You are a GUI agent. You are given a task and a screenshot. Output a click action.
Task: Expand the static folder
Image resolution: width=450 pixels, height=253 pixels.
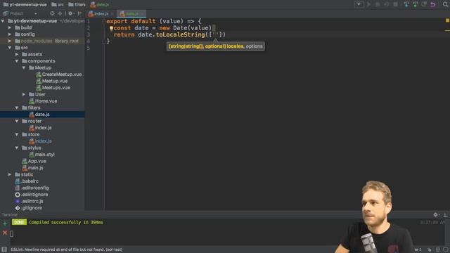pos(10,174)
